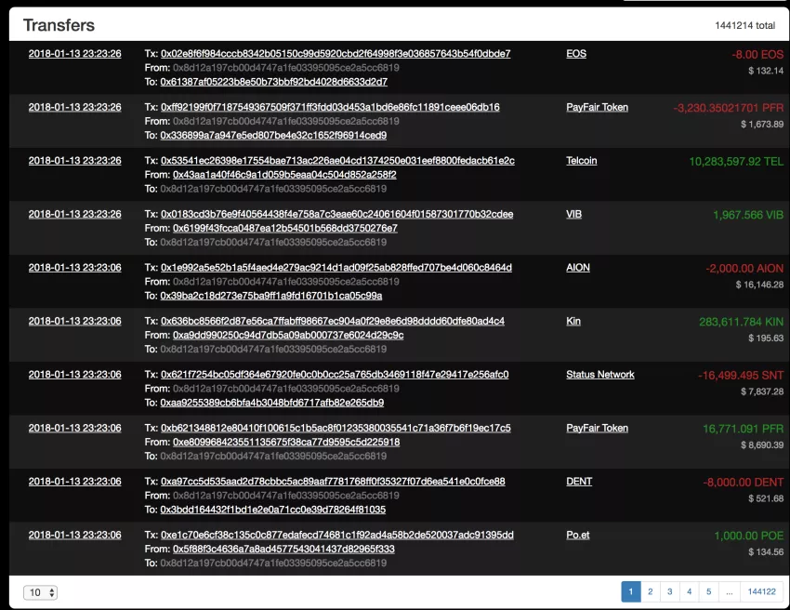This screenshot has height=610, width=790.
Task: Open the Po.et token link
Action: (x=578, y=535)
